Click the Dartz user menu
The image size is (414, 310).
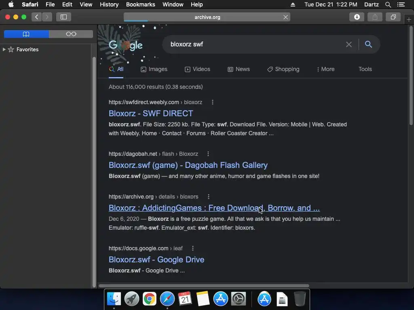tap(371, 4)
